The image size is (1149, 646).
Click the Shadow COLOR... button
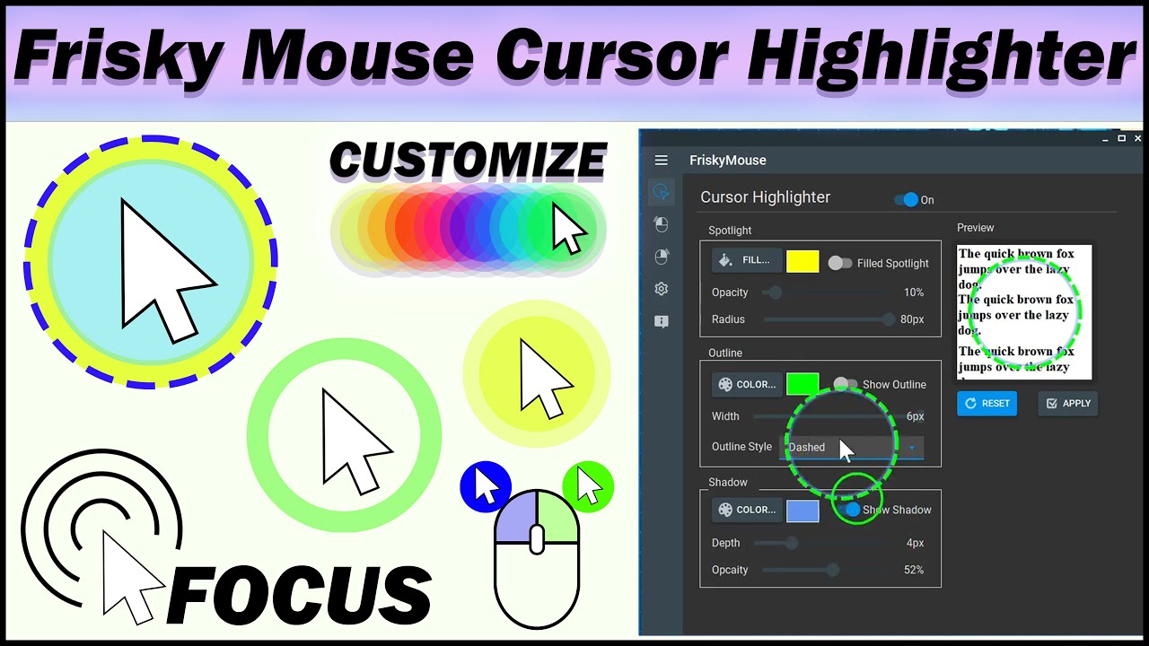[x=747, y=510]
